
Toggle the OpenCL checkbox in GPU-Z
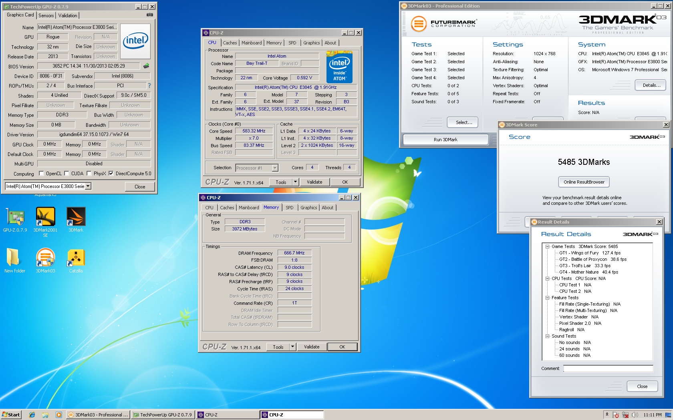click(41, 174)
